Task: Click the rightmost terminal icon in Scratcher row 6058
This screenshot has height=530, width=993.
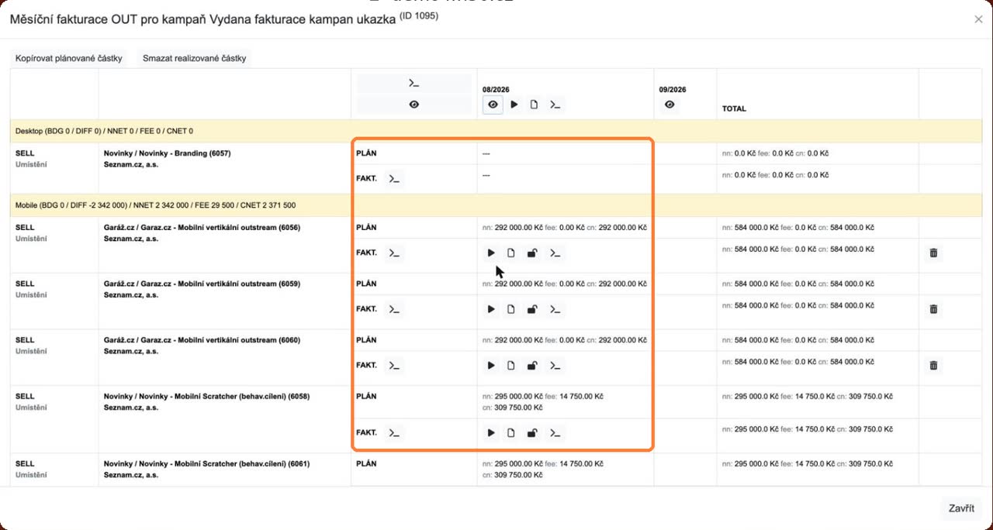Action: [555, 433]
